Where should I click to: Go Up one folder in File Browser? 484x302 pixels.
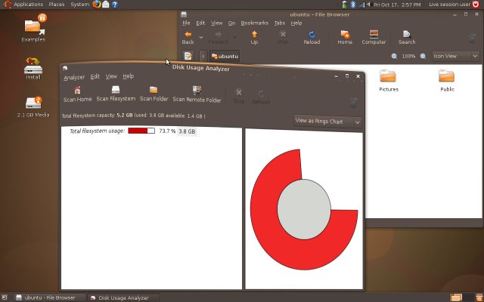[254, 38]
